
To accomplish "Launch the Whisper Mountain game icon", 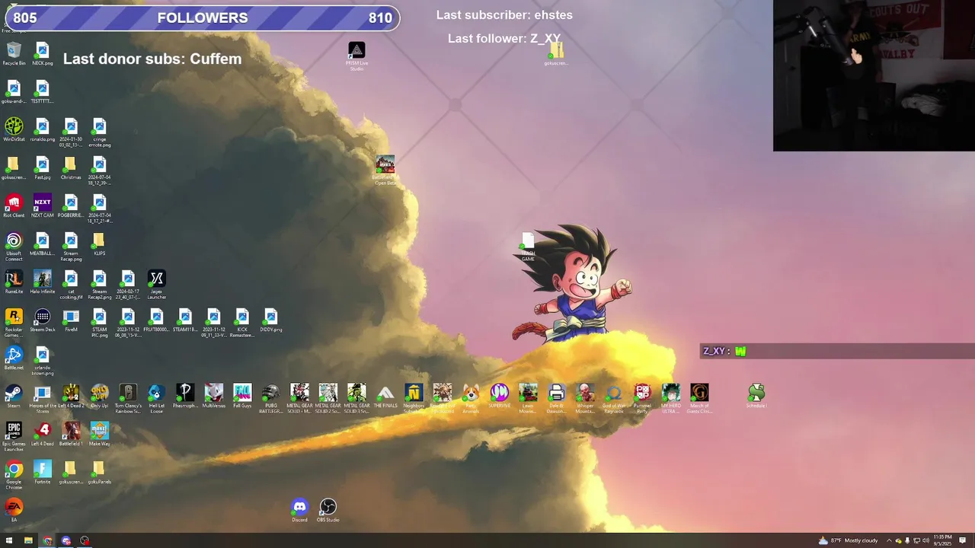I will pos(585,399).
